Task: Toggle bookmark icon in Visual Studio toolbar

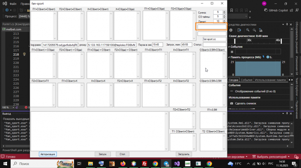Action: (x=232, y=10)
